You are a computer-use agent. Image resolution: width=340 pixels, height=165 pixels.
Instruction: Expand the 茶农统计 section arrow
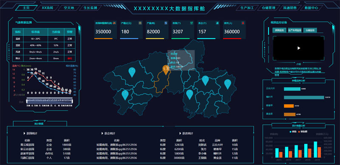click(180, 133)
